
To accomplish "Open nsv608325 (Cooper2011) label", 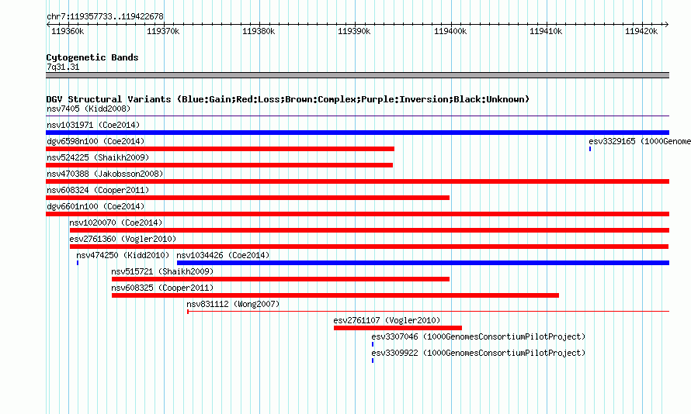I will tap(162, 288).
